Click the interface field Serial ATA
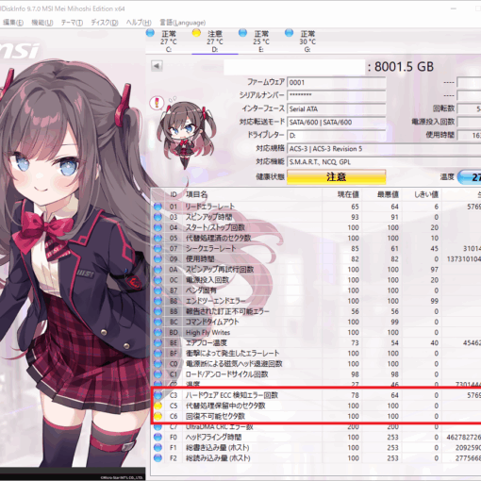Screen dimensions: 481x481 click(x=336, y=108)
